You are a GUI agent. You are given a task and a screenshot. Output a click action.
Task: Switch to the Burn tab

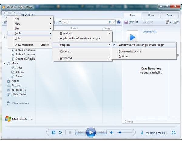pyautogui.click(x=151, y=15)
